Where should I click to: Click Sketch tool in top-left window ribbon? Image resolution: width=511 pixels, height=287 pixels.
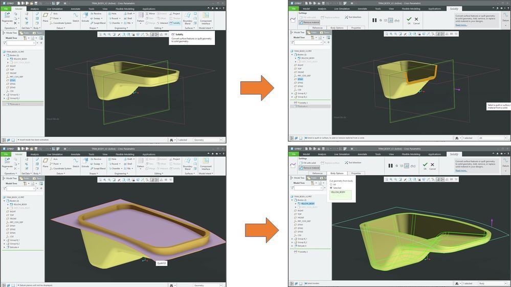click(76, 17)
